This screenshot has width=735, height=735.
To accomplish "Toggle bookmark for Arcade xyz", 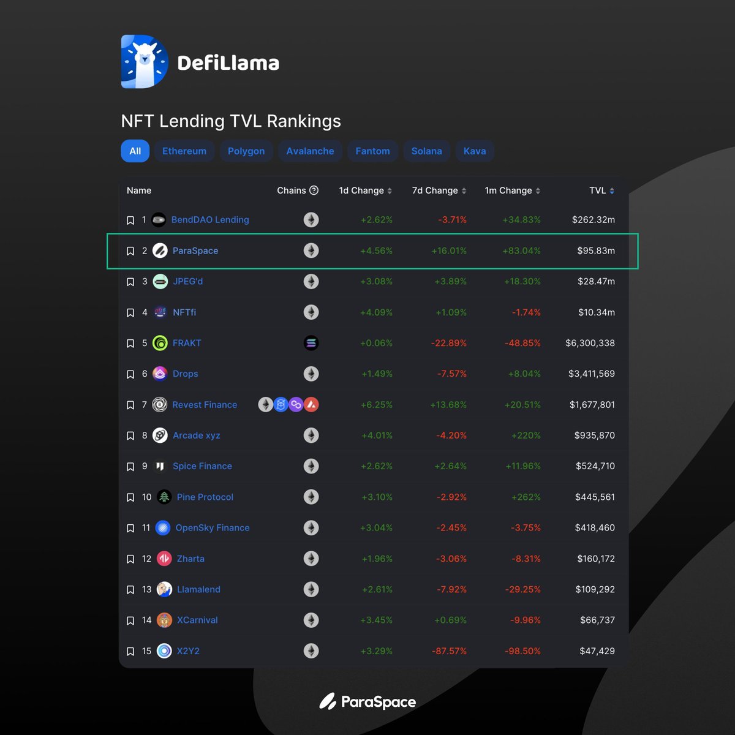I will [x=130, y=436].
